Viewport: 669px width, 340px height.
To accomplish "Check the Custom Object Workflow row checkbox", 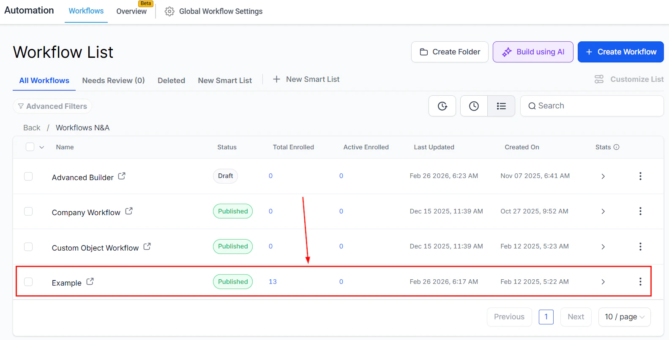I will pos(28,247).
